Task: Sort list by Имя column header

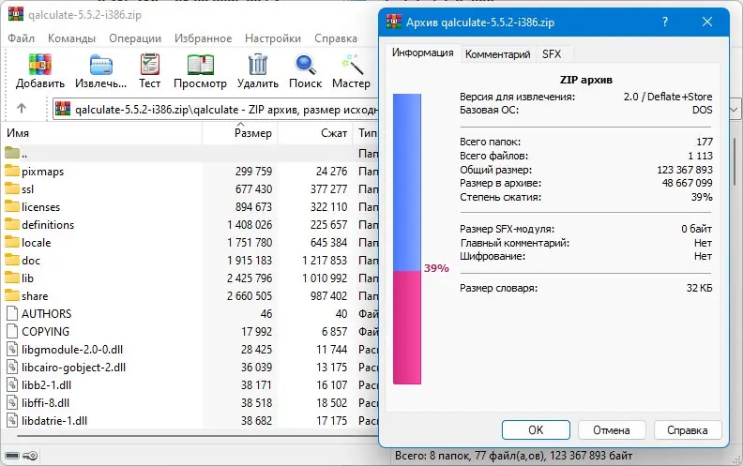Action: 102,133
